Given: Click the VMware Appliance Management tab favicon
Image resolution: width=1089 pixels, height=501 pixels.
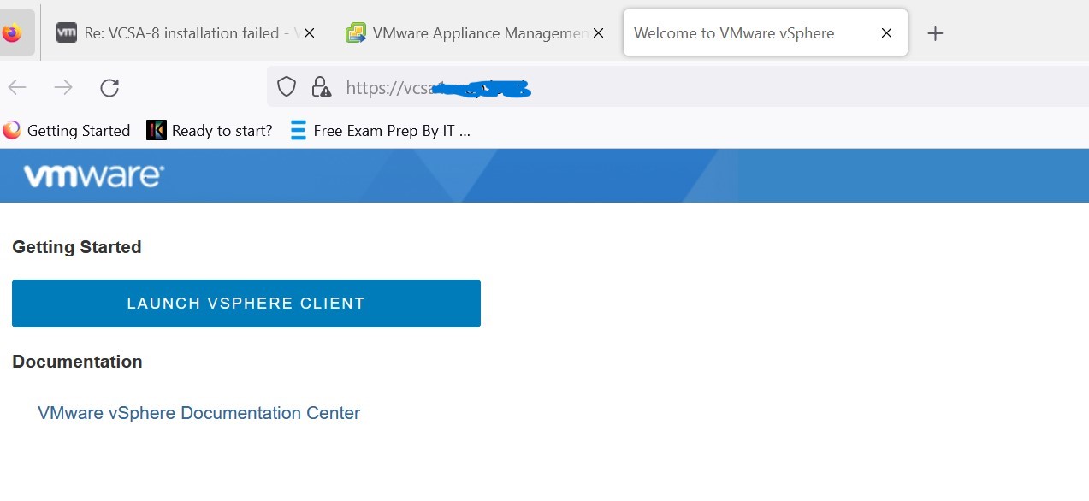Looking at the screenshot, I should coord(356,33).
